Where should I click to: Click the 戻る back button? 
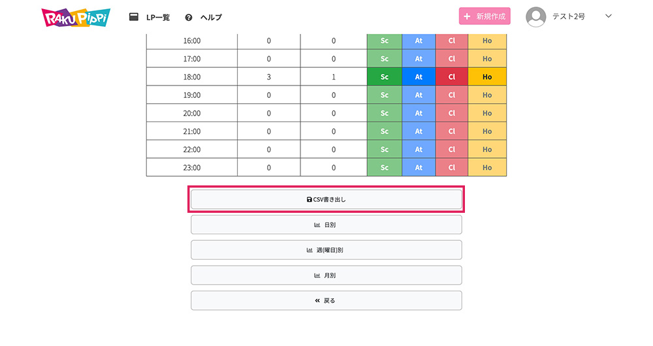point(326,300)
